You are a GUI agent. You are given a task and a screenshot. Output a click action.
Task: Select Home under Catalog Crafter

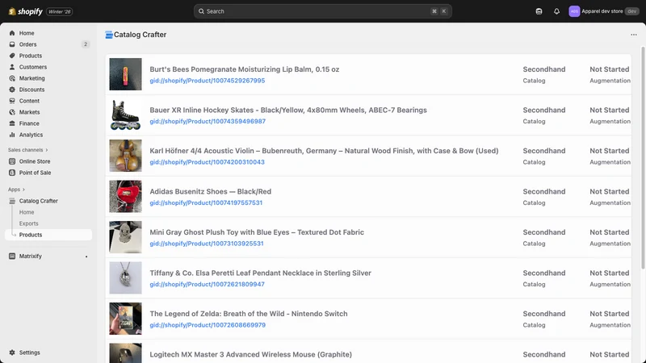click(x=27, y=212)
